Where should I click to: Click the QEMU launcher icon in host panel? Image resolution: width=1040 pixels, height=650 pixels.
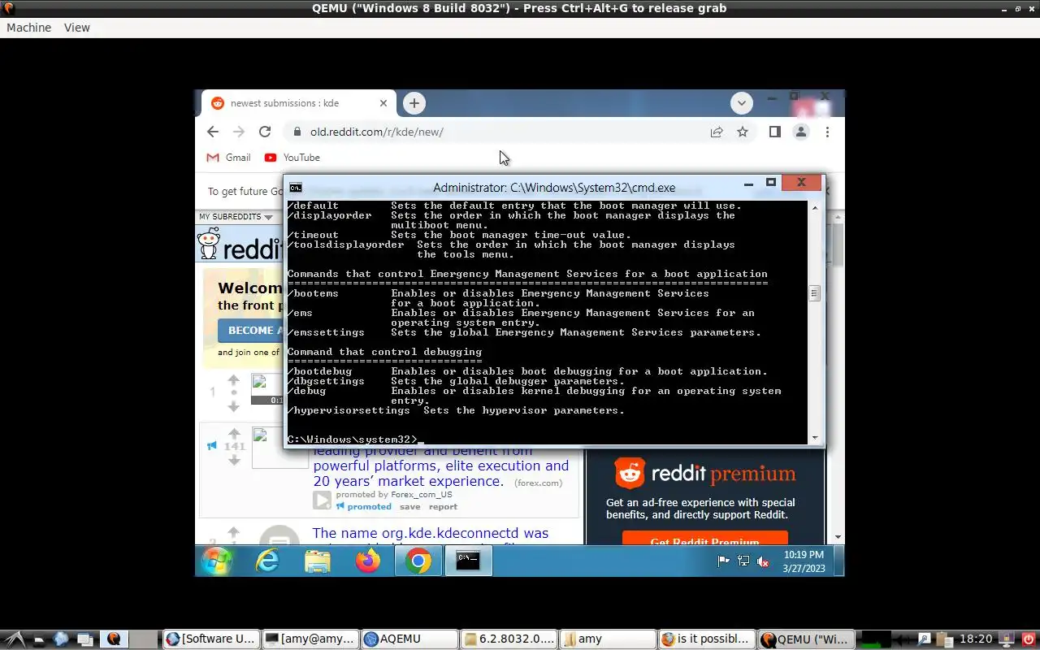114,639
